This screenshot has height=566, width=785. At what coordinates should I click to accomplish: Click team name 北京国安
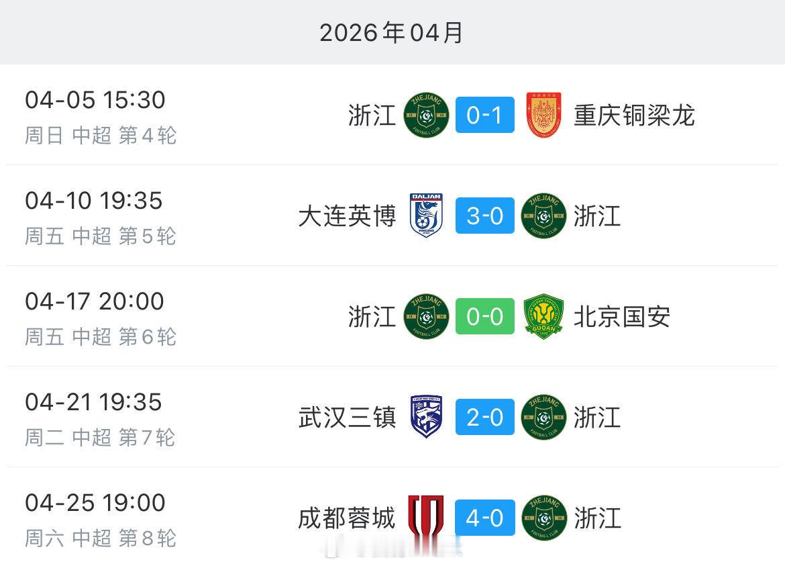coord(621,317)
